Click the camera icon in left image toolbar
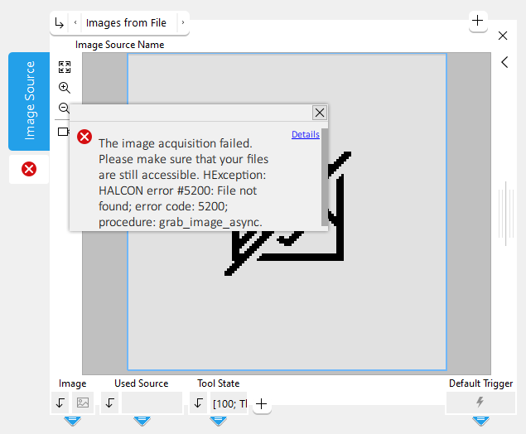Viewport: 526px width, 434px height. pos(63,132)
